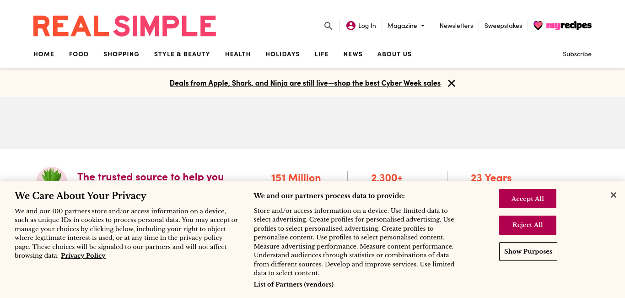Reject all cookies
The image size is (625, 298).
click(x=528, y=225)
